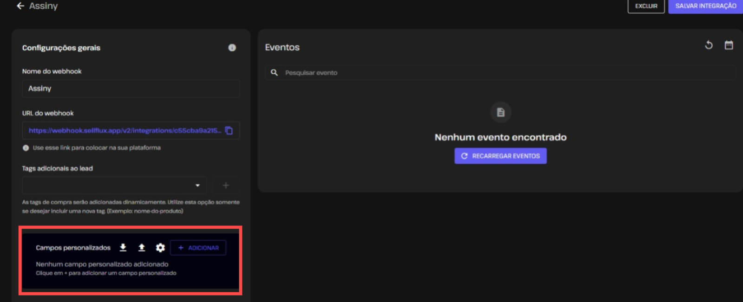Open custom fields settings gear

point(160,248)
